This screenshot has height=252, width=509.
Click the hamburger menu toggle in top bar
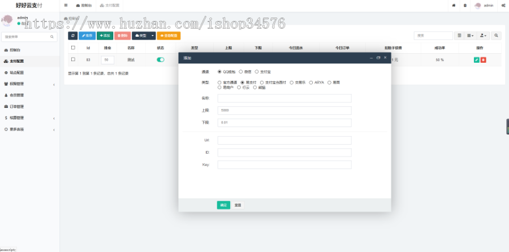(66, 6)
